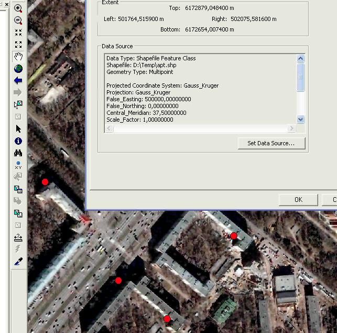Open Select By Attributes table icon

[x=18, y=189]
